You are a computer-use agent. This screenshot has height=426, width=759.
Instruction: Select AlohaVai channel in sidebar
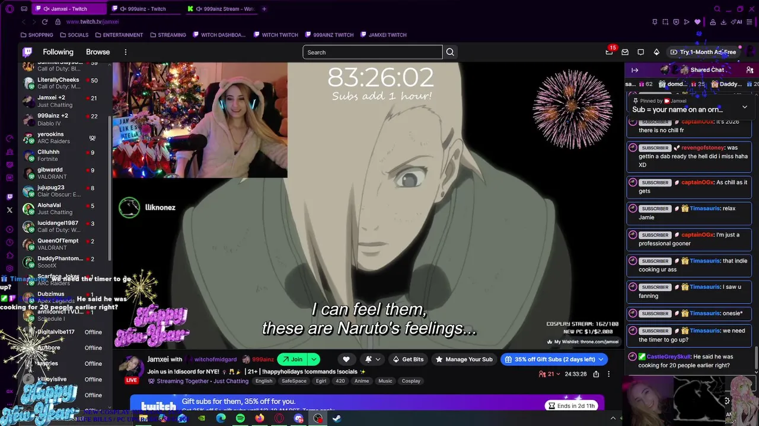pyautogui.click(x=64, y=208)
